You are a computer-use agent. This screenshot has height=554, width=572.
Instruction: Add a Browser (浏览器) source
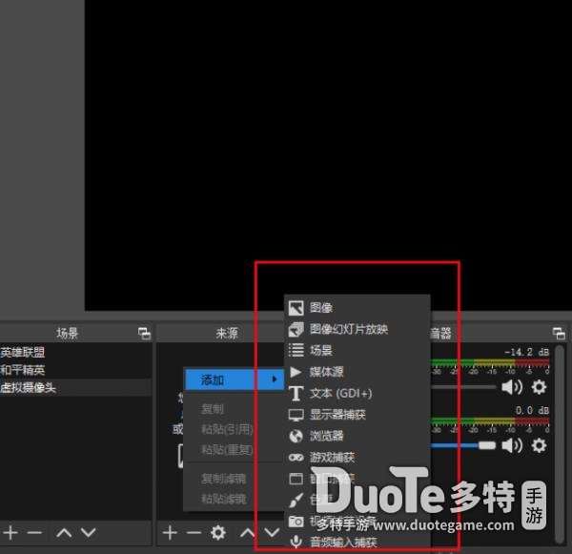click(x=357, y=436)
